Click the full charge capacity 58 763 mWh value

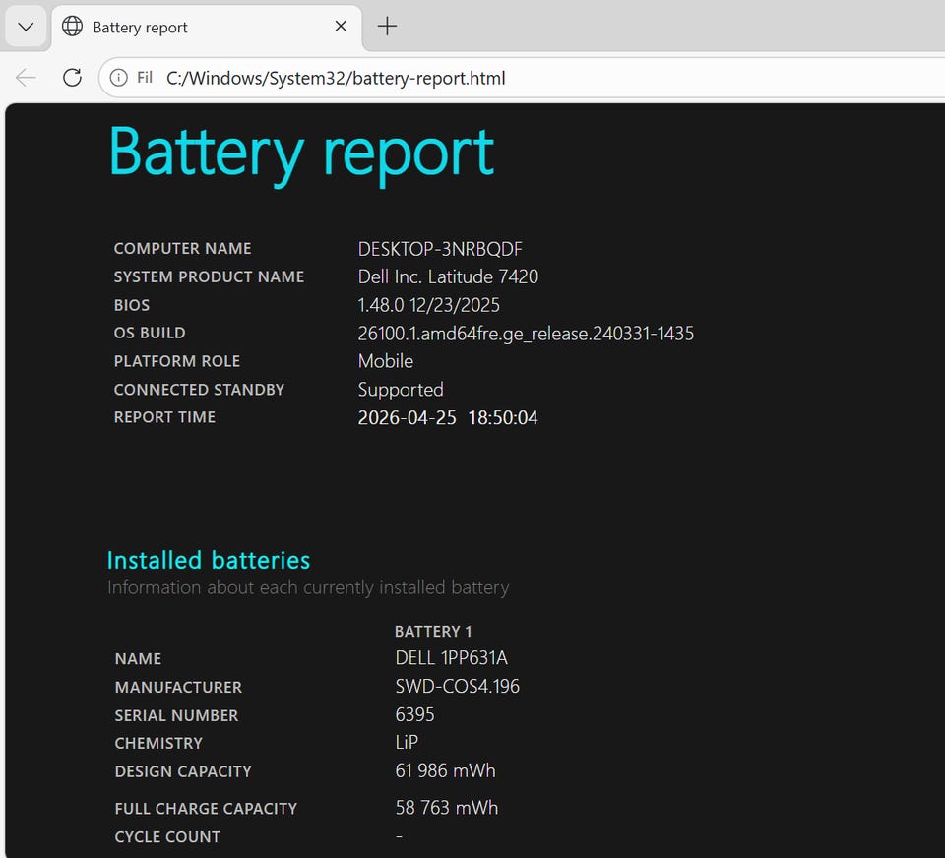[446, 808]
